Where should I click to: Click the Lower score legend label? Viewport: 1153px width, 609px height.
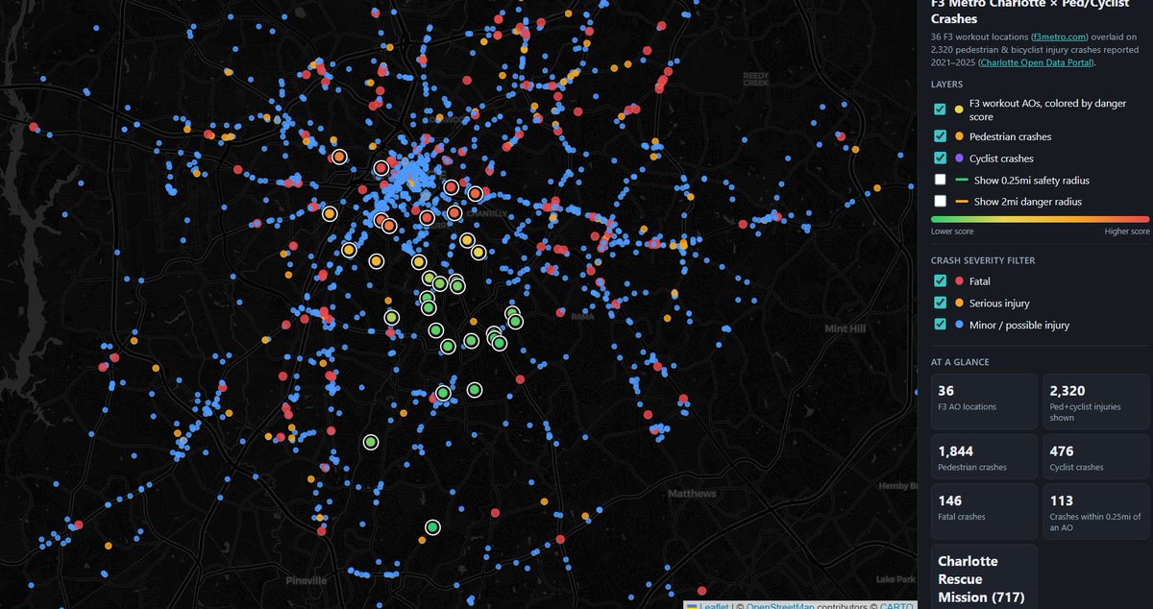(x=952, y=231)
